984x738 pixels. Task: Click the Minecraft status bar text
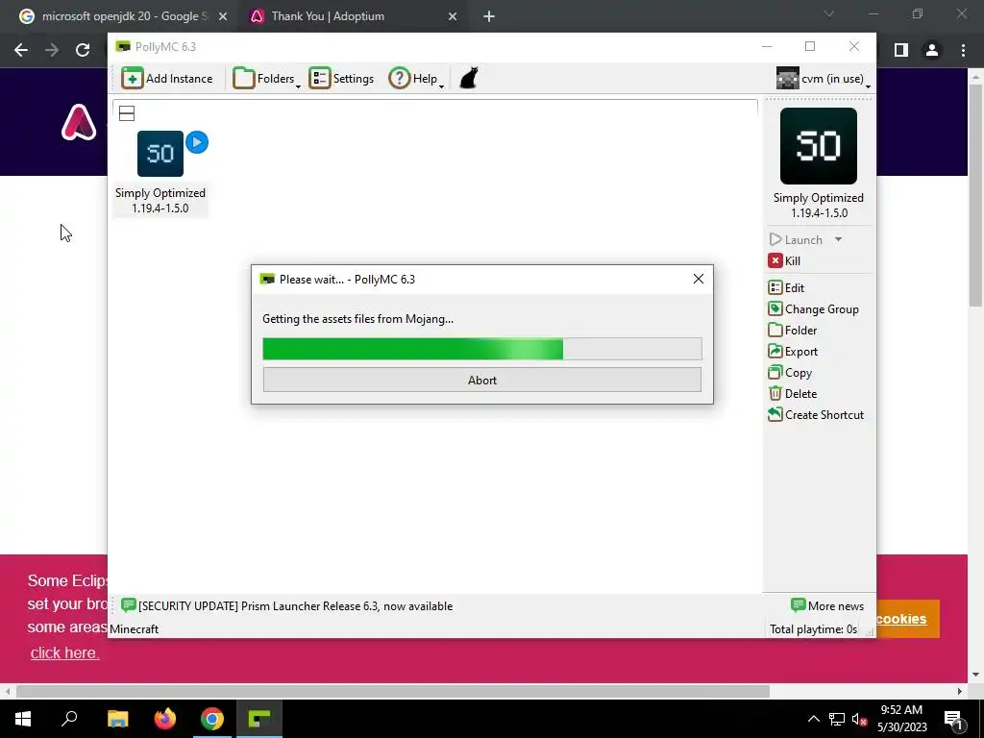click(134, 628)
